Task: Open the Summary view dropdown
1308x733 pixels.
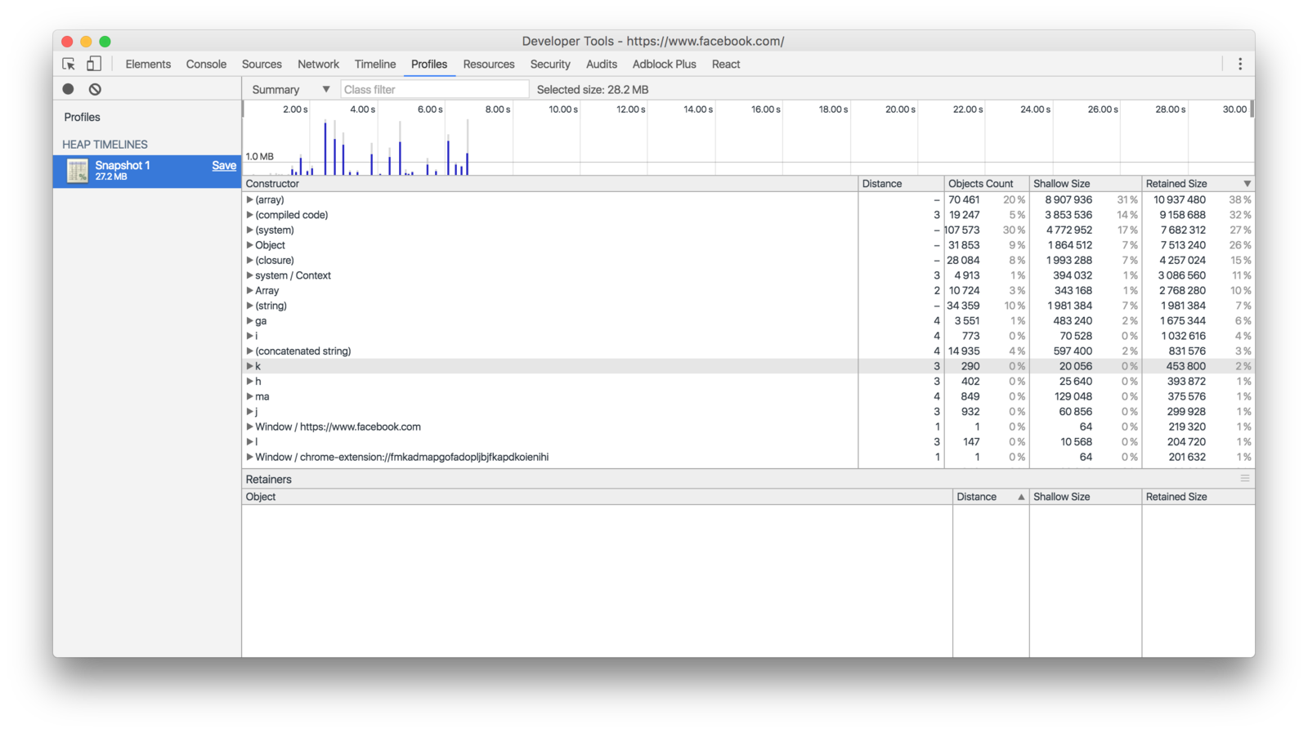Action: (290, 89)
